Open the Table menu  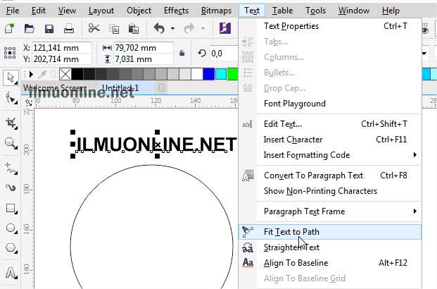282,11
